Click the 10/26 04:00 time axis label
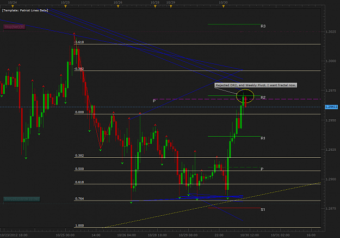This screenshot has height=238, width=340. click(126, 235)
